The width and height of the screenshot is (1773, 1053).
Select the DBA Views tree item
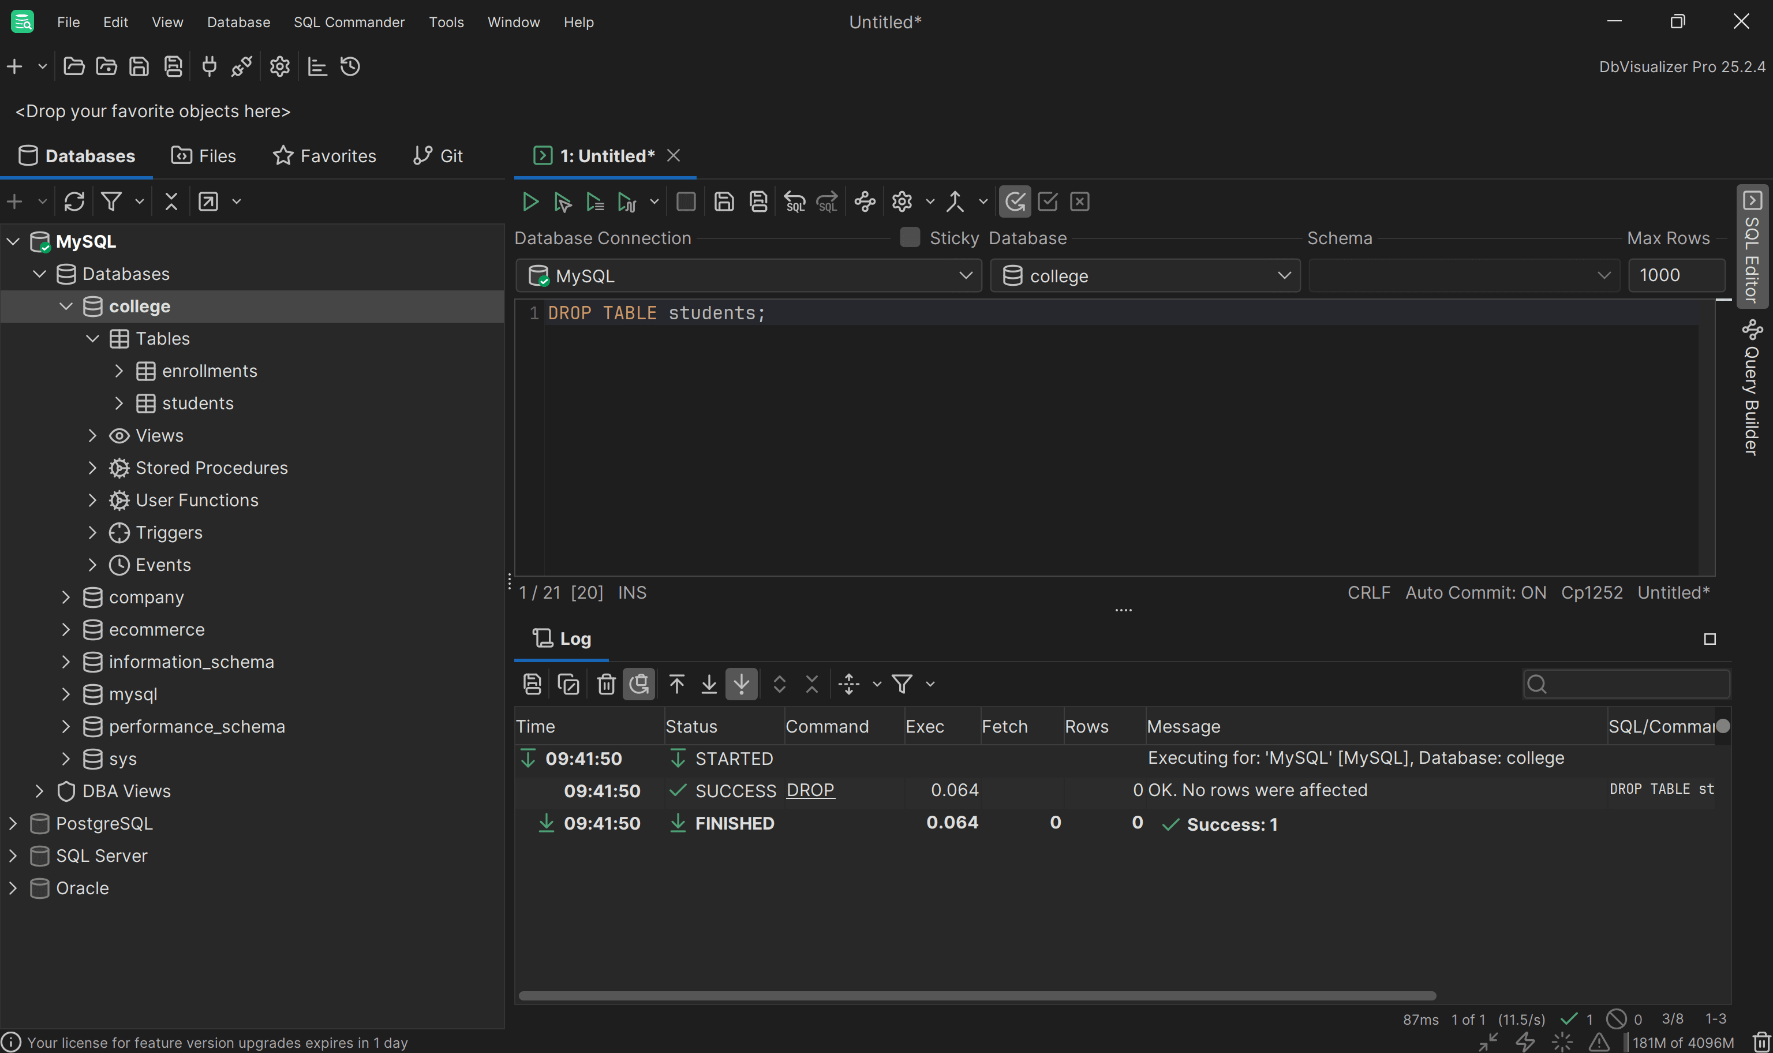click(126, 790)
